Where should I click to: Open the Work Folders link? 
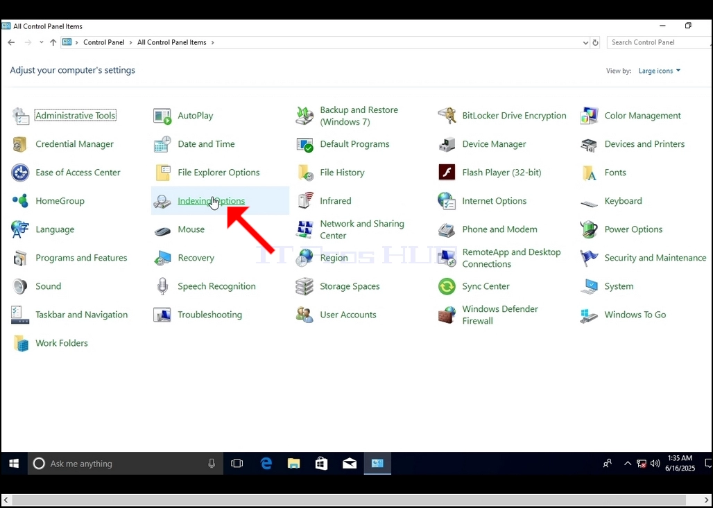62,343
